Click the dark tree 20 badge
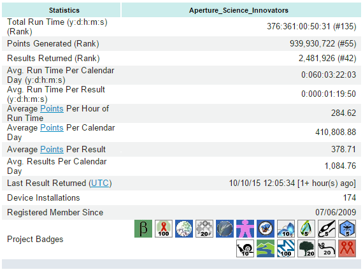The image size is (363, 272). coord(306,248)
